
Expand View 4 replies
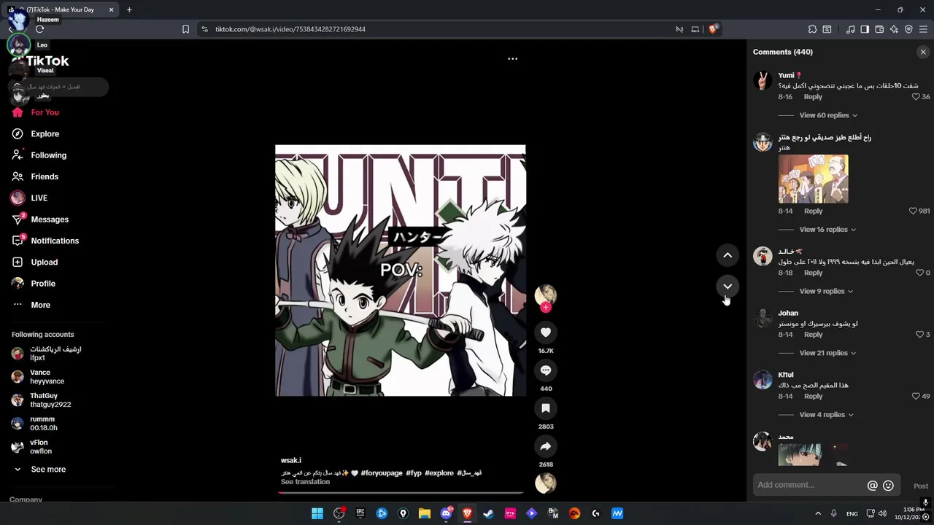coord(826,415)
